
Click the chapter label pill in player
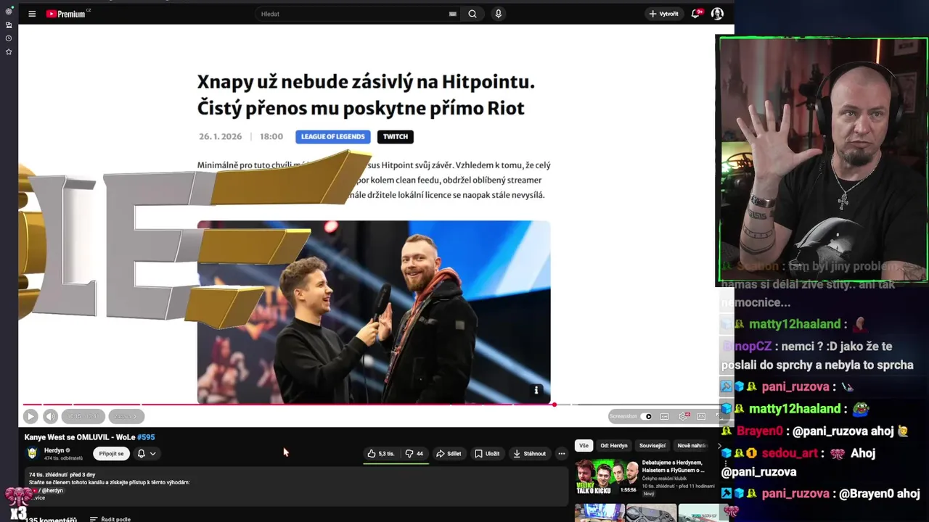(126, 416)
